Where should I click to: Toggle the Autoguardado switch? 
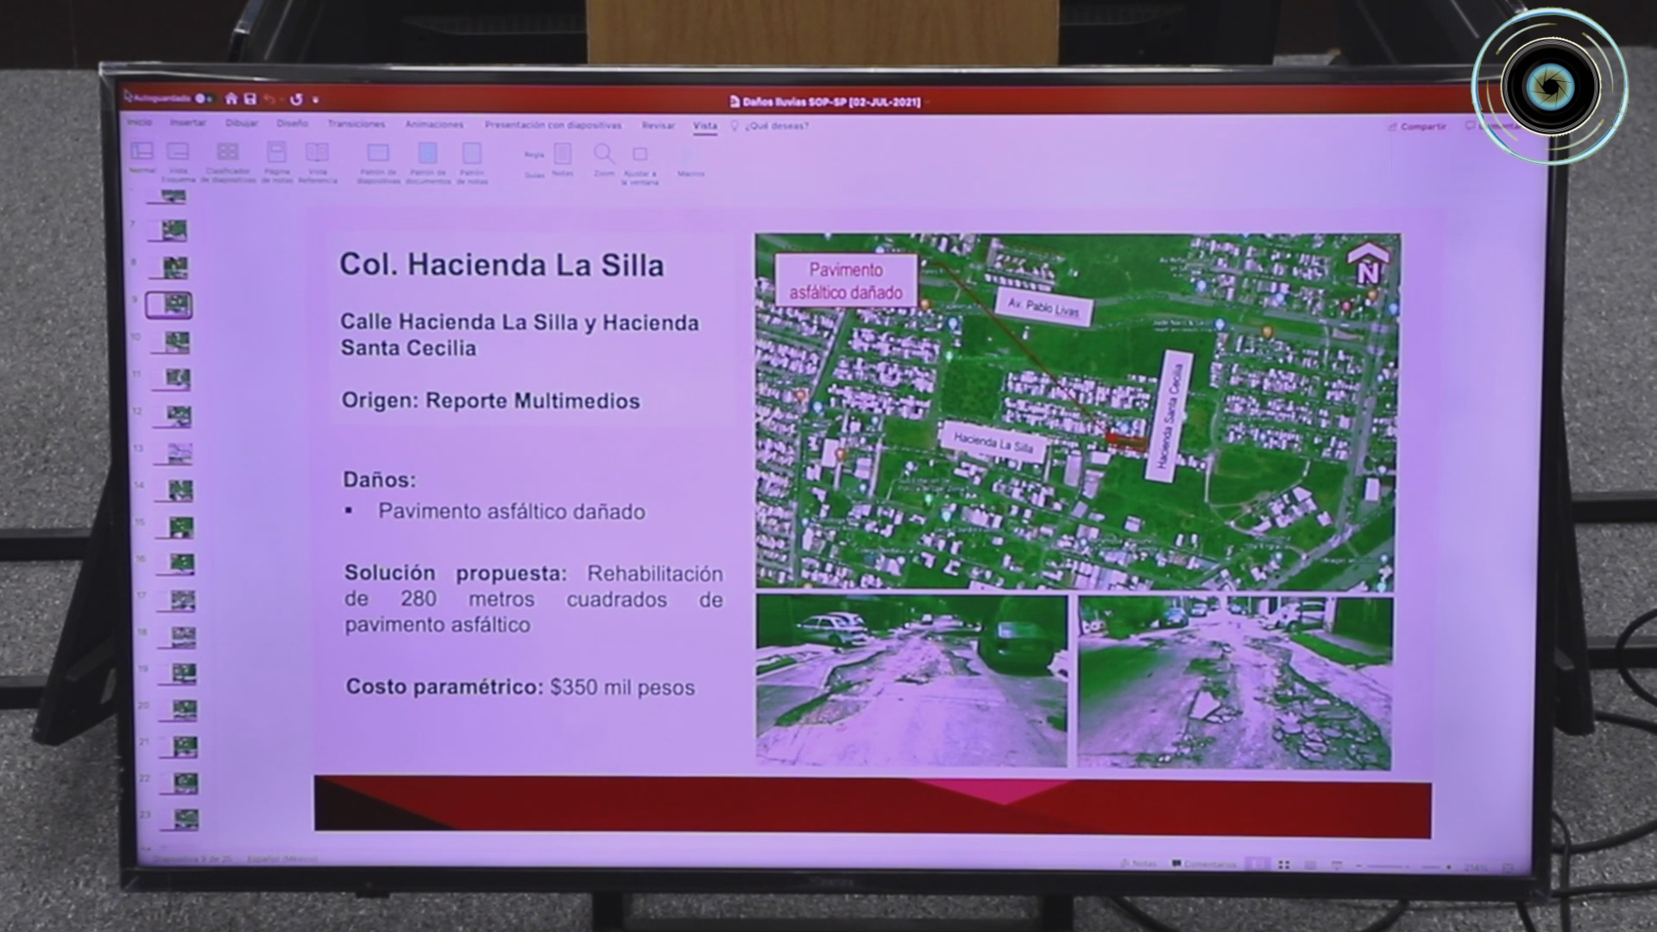(205, 98)
